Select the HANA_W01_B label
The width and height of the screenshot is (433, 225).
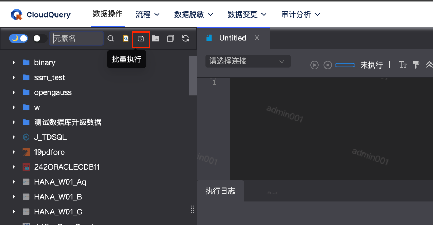click(x=58, y=197)
